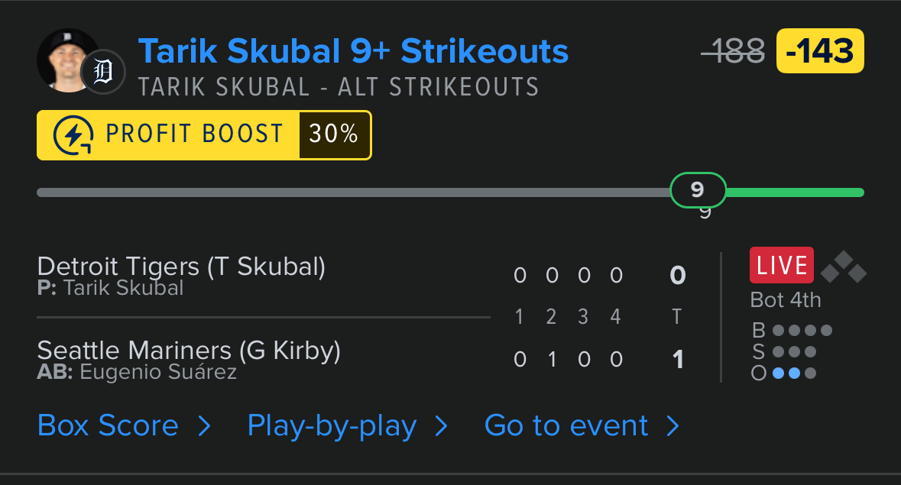The image size is (901, 485).
Task: Click the 30% profit boost percentage label
Action: pos(334,135)
